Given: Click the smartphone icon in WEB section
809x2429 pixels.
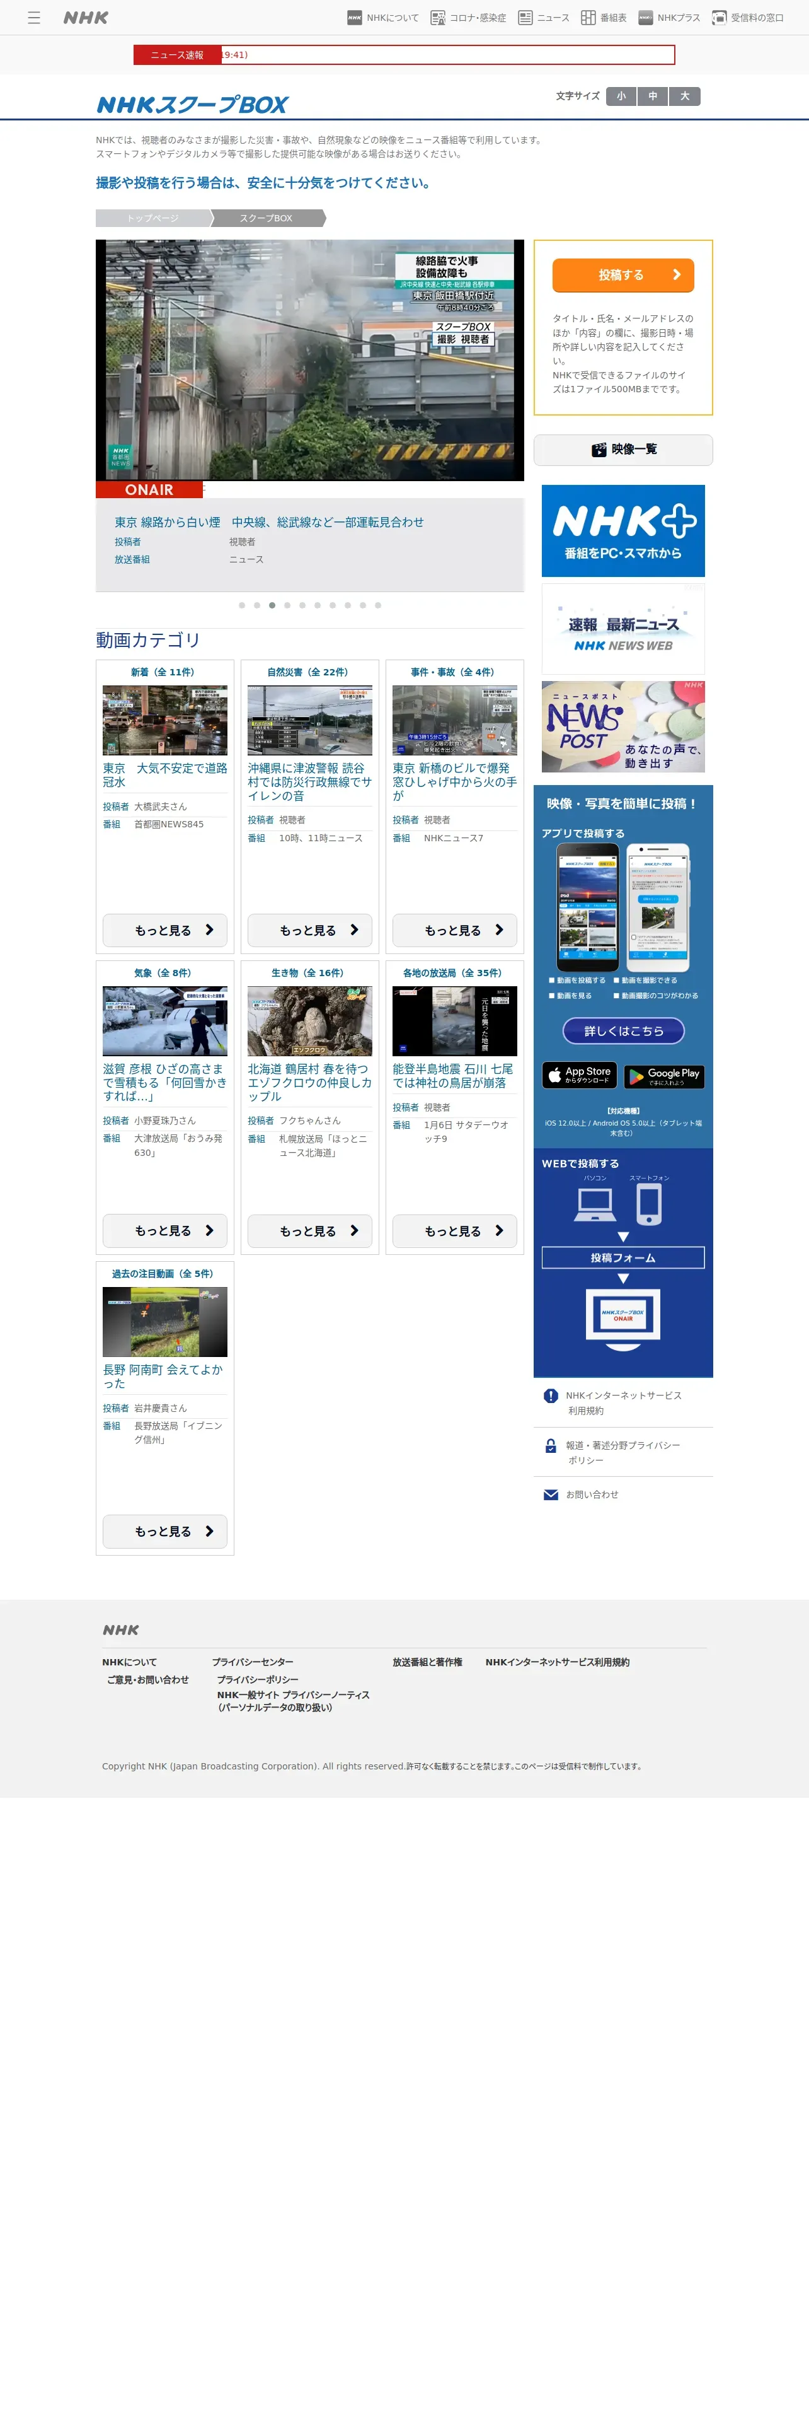Looking at the screenshot, I should pyautogui.click(x=649, y=1204).
